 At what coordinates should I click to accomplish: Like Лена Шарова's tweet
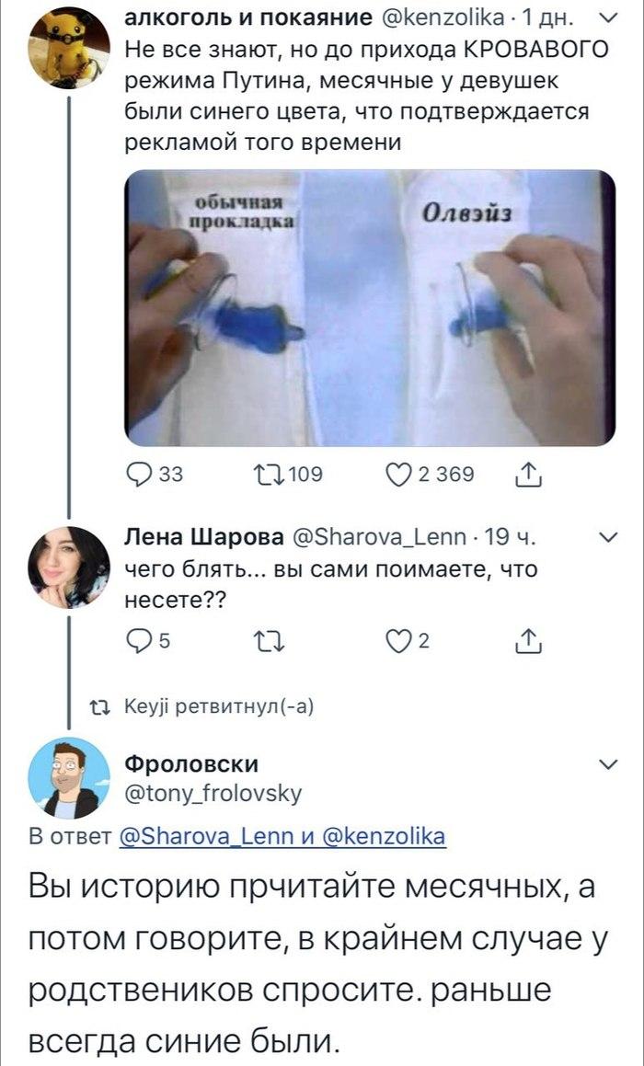pyautogui.click(x=397, y=642)
